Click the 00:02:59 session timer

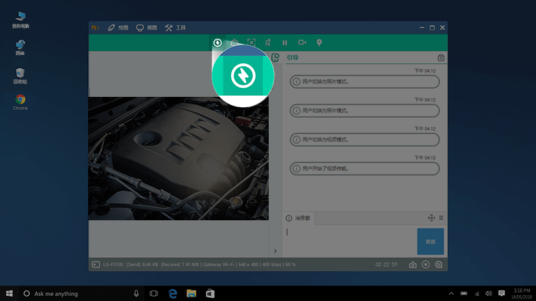pyautogui.click(x=386, y=264)
